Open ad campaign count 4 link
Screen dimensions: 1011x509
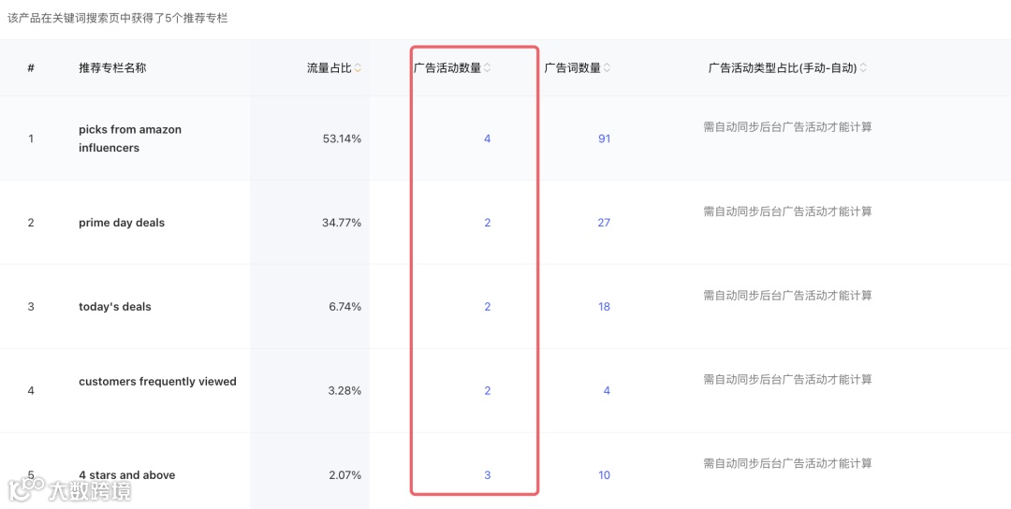(x=487, y=138)
